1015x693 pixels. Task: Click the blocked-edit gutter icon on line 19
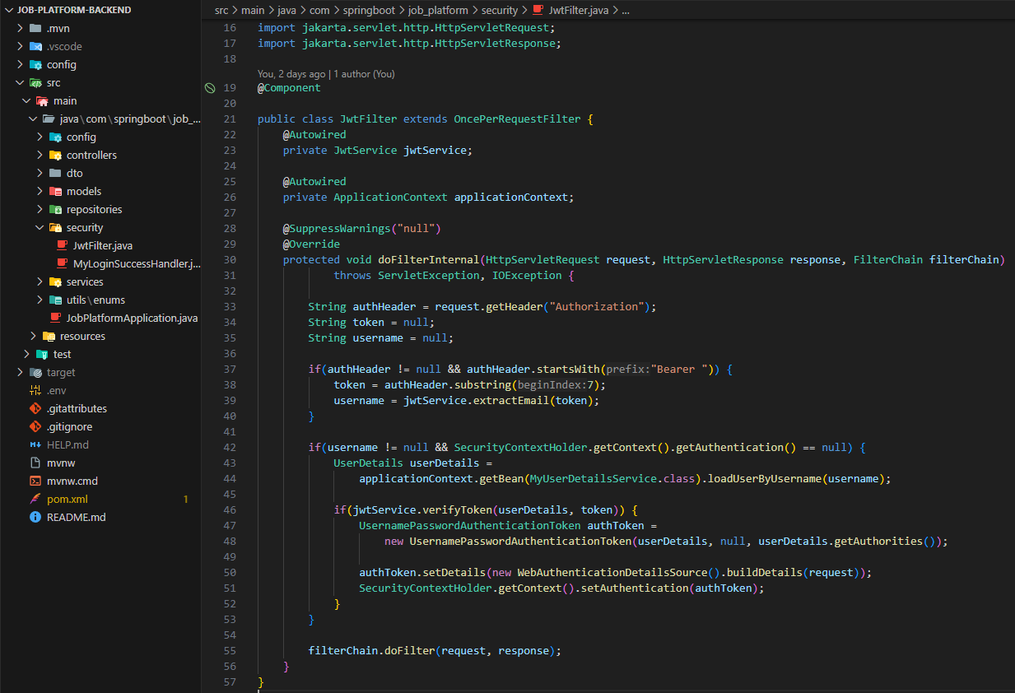[x=211, y=88]
